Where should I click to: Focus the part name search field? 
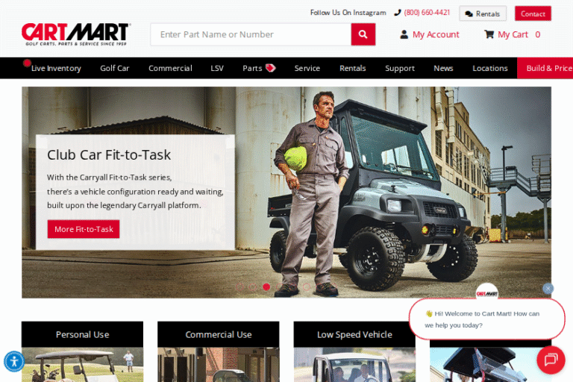tap(251, 34)
